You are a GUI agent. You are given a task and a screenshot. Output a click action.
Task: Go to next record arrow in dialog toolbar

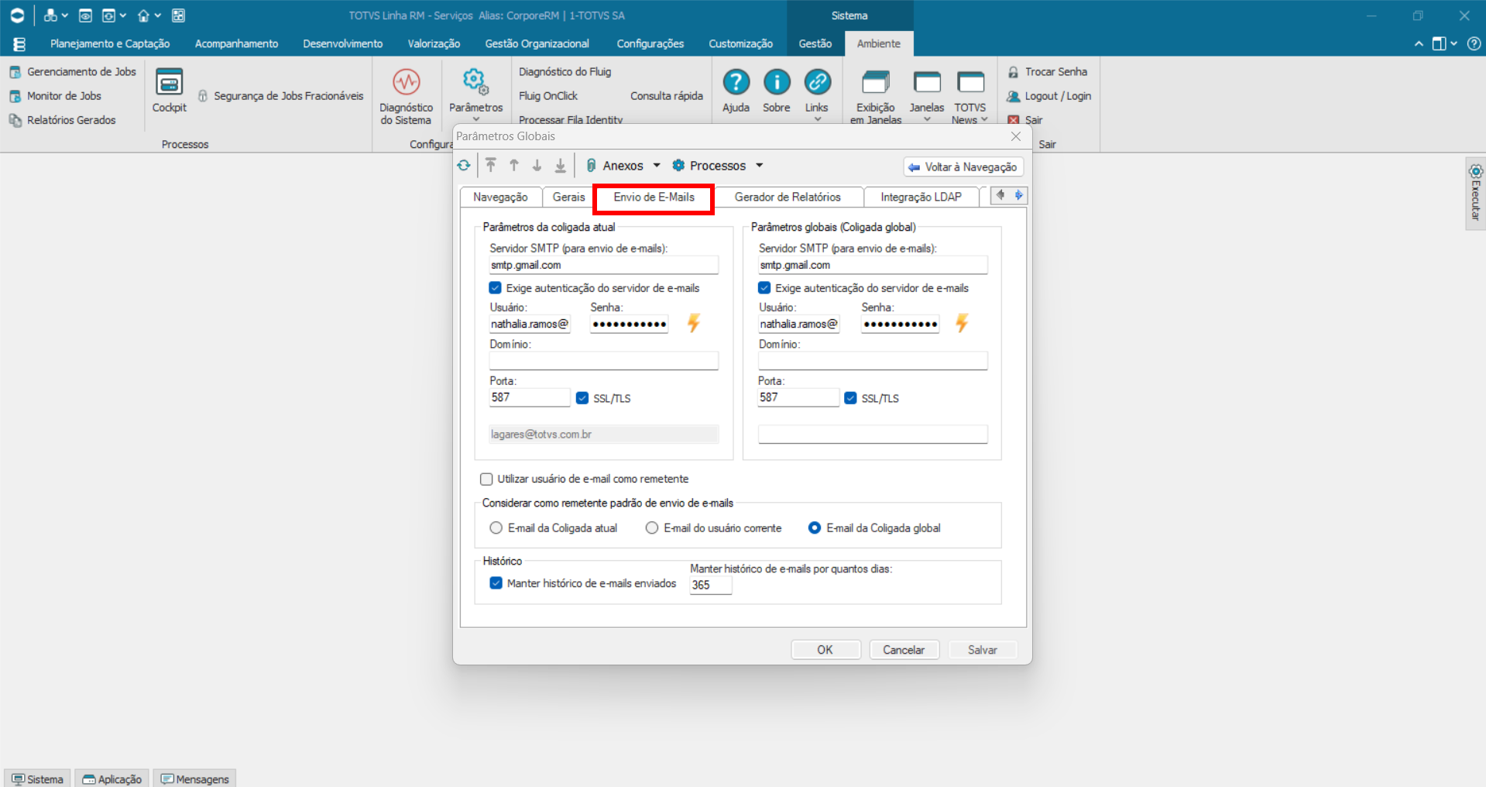point(537,165)
